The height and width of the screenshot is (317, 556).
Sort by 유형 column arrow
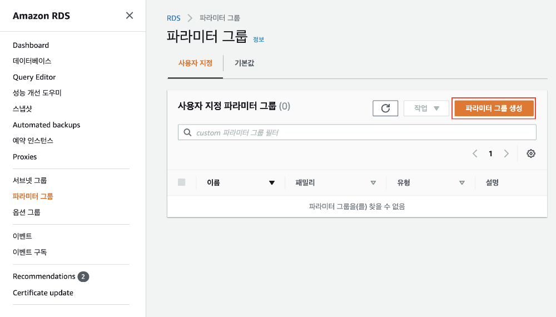pos(461,182)
